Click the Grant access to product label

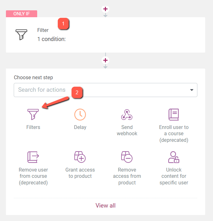tap(80, 173)
